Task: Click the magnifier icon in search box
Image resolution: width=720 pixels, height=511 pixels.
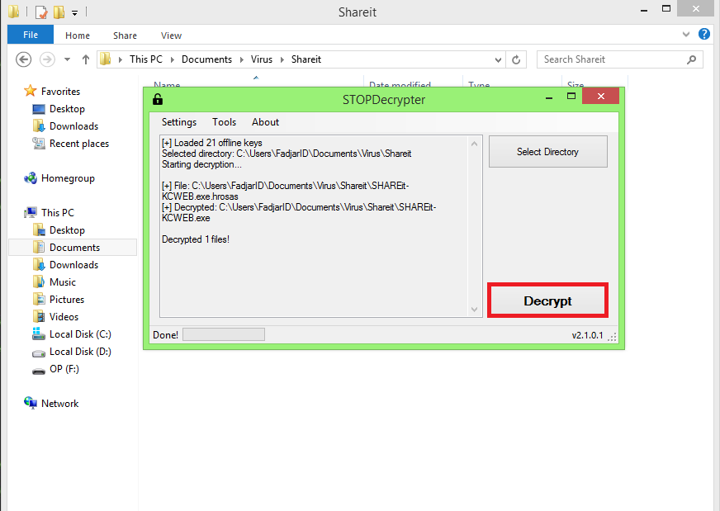Action: 692,59
